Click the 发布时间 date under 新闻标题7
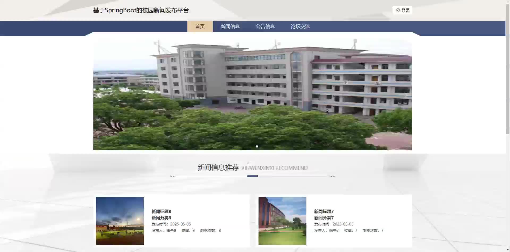This screenshot has height=252, width=510. point(334,224)
